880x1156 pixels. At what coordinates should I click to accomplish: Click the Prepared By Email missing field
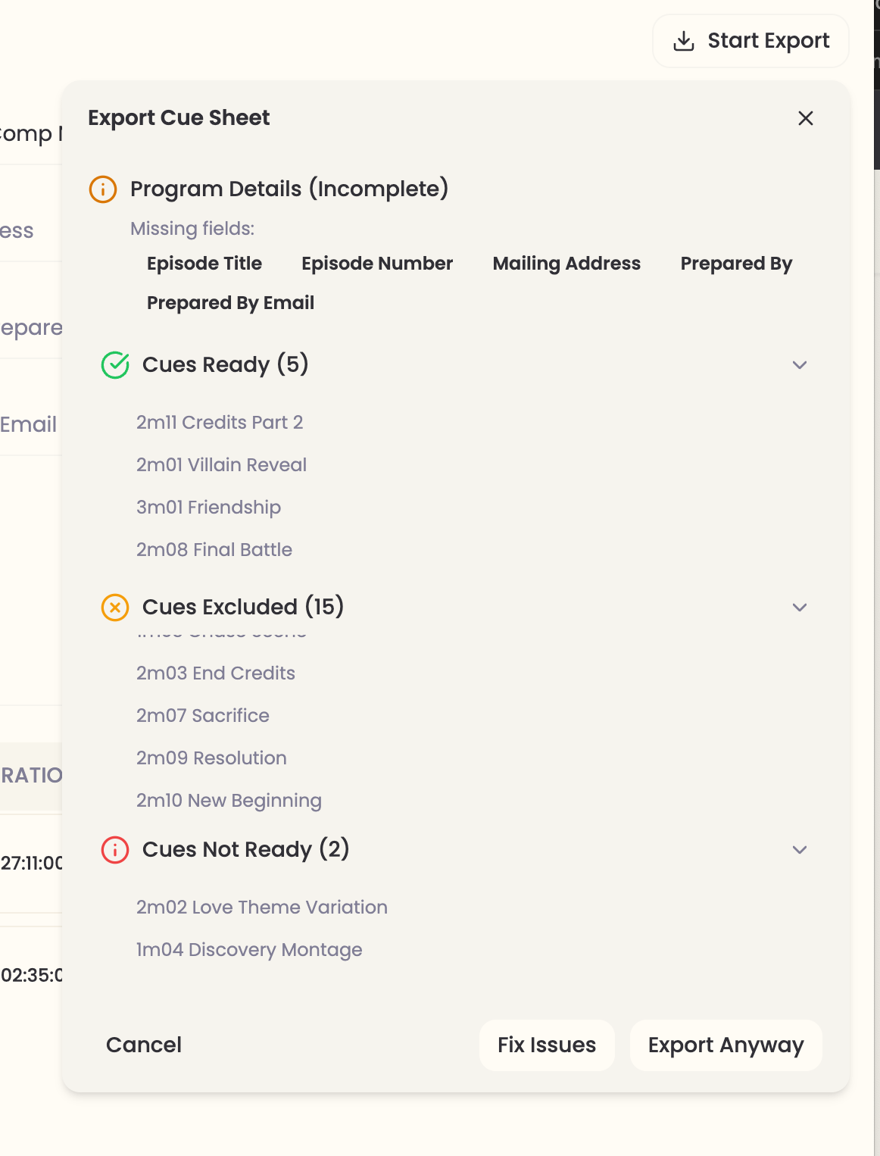(x=230, y=303)
